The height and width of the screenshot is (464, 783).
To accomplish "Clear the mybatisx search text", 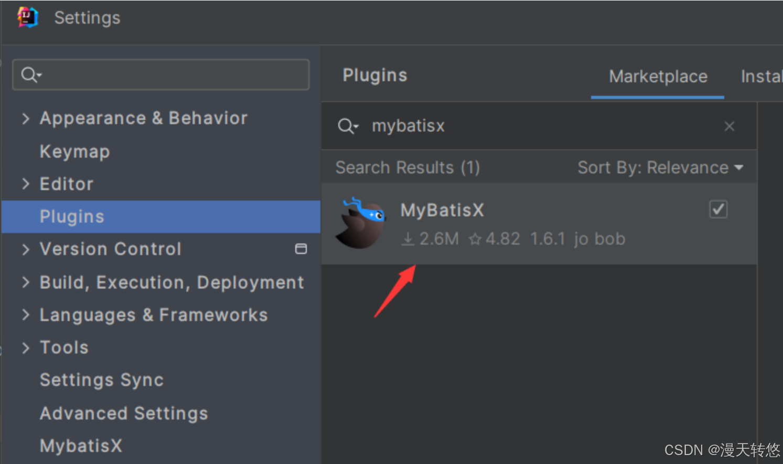I will [729, 126].
